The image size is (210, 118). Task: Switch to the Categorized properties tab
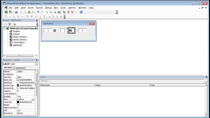[x=20, y=68]
